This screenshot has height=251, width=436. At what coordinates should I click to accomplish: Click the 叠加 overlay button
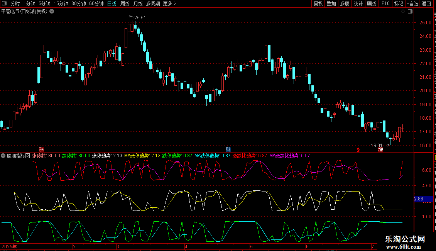pyautogui.click(x=331, y=3)
